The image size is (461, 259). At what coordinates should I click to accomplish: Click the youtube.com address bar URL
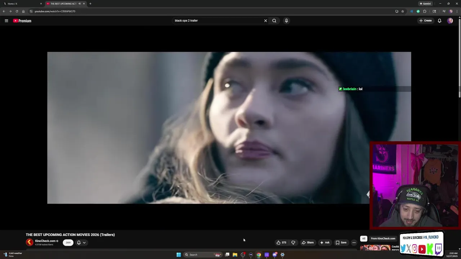point(55,11)
